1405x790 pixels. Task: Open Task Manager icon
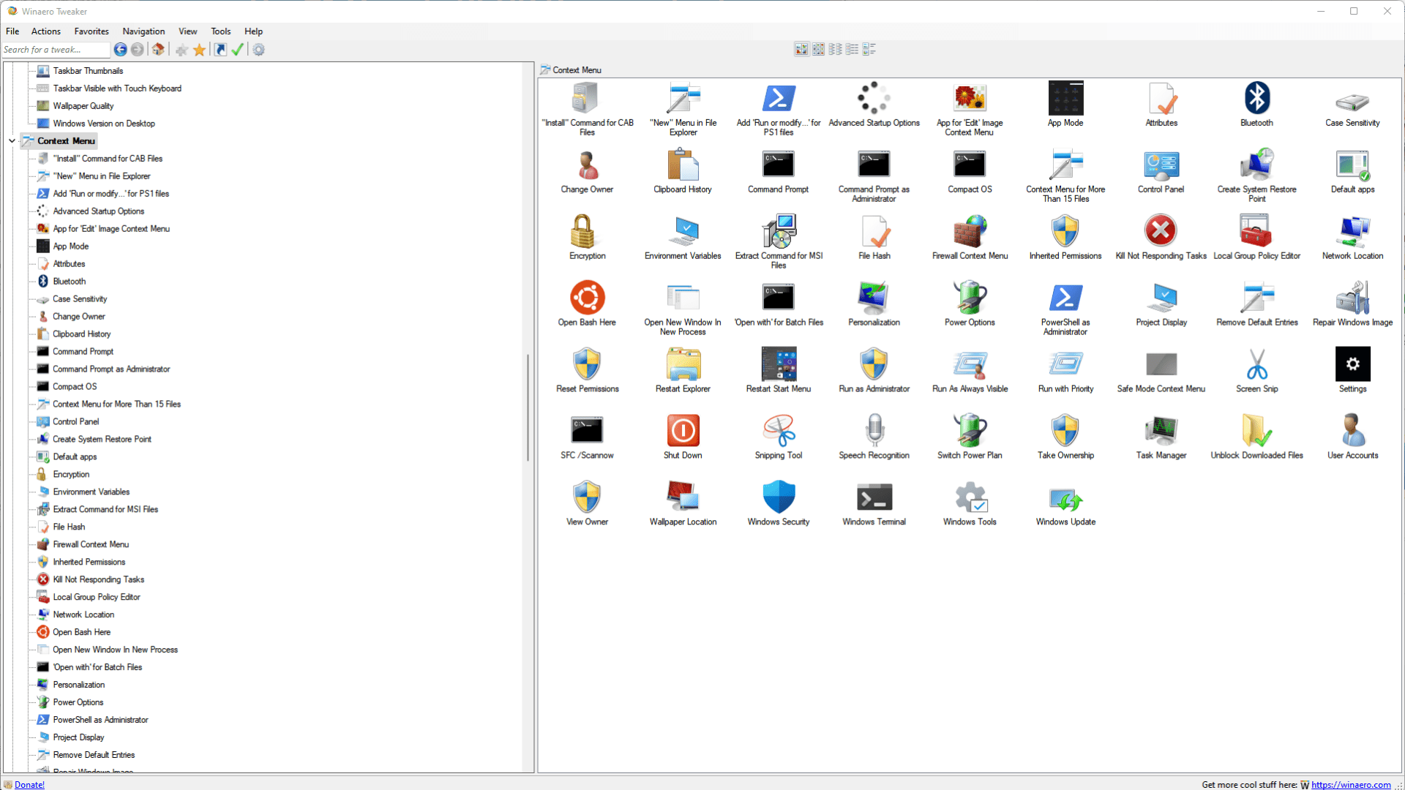pyautogui.click(x=1161, y=431)
